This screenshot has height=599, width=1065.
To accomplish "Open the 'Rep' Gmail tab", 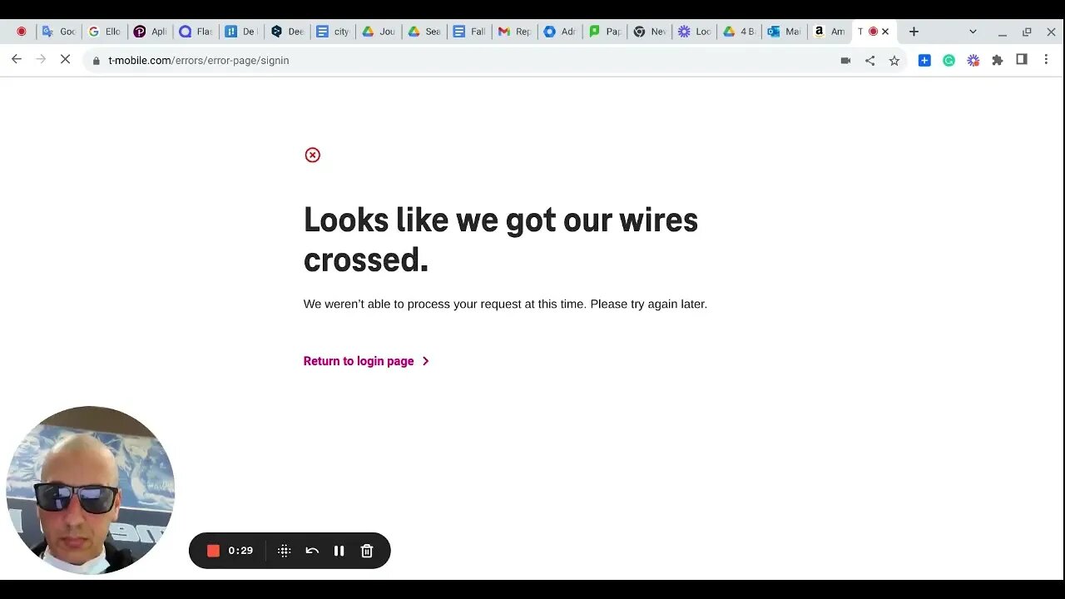I will (515, 32).
